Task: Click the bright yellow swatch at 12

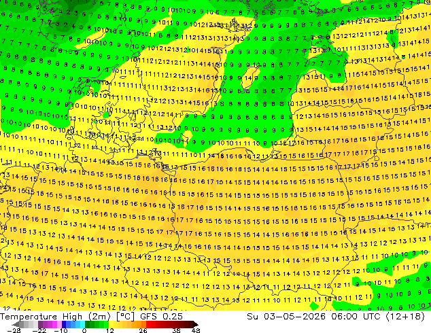Action: tap(111, 324)
